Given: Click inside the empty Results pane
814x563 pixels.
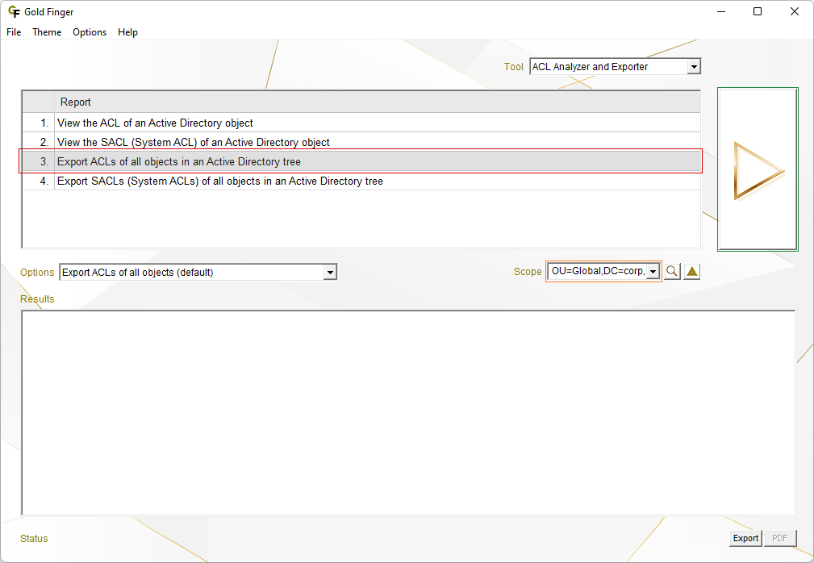Looking at the screenshot, I should 408,412.
